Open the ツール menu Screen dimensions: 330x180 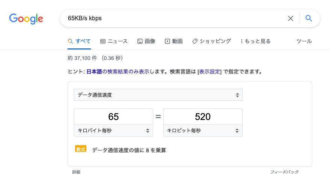click(304, 41)
